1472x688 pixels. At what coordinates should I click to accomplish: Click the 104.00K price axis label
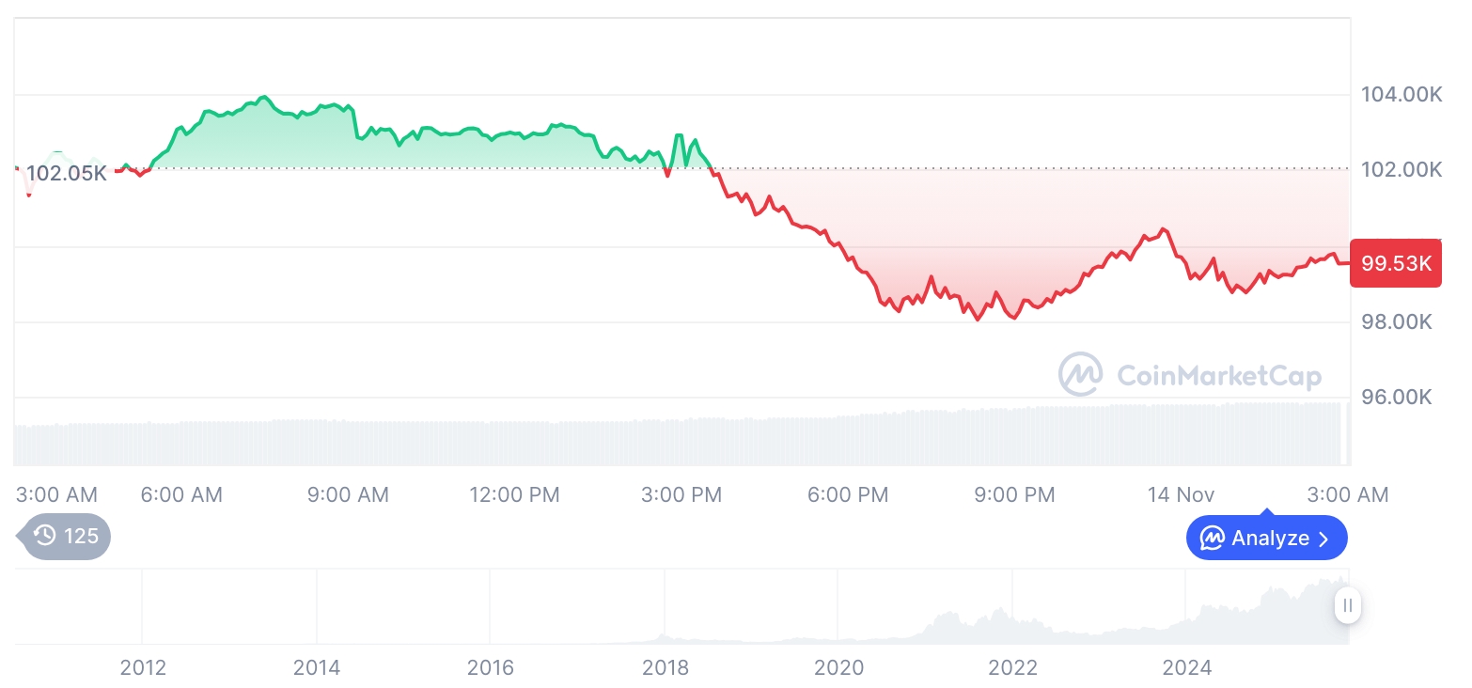[1402, 94]
